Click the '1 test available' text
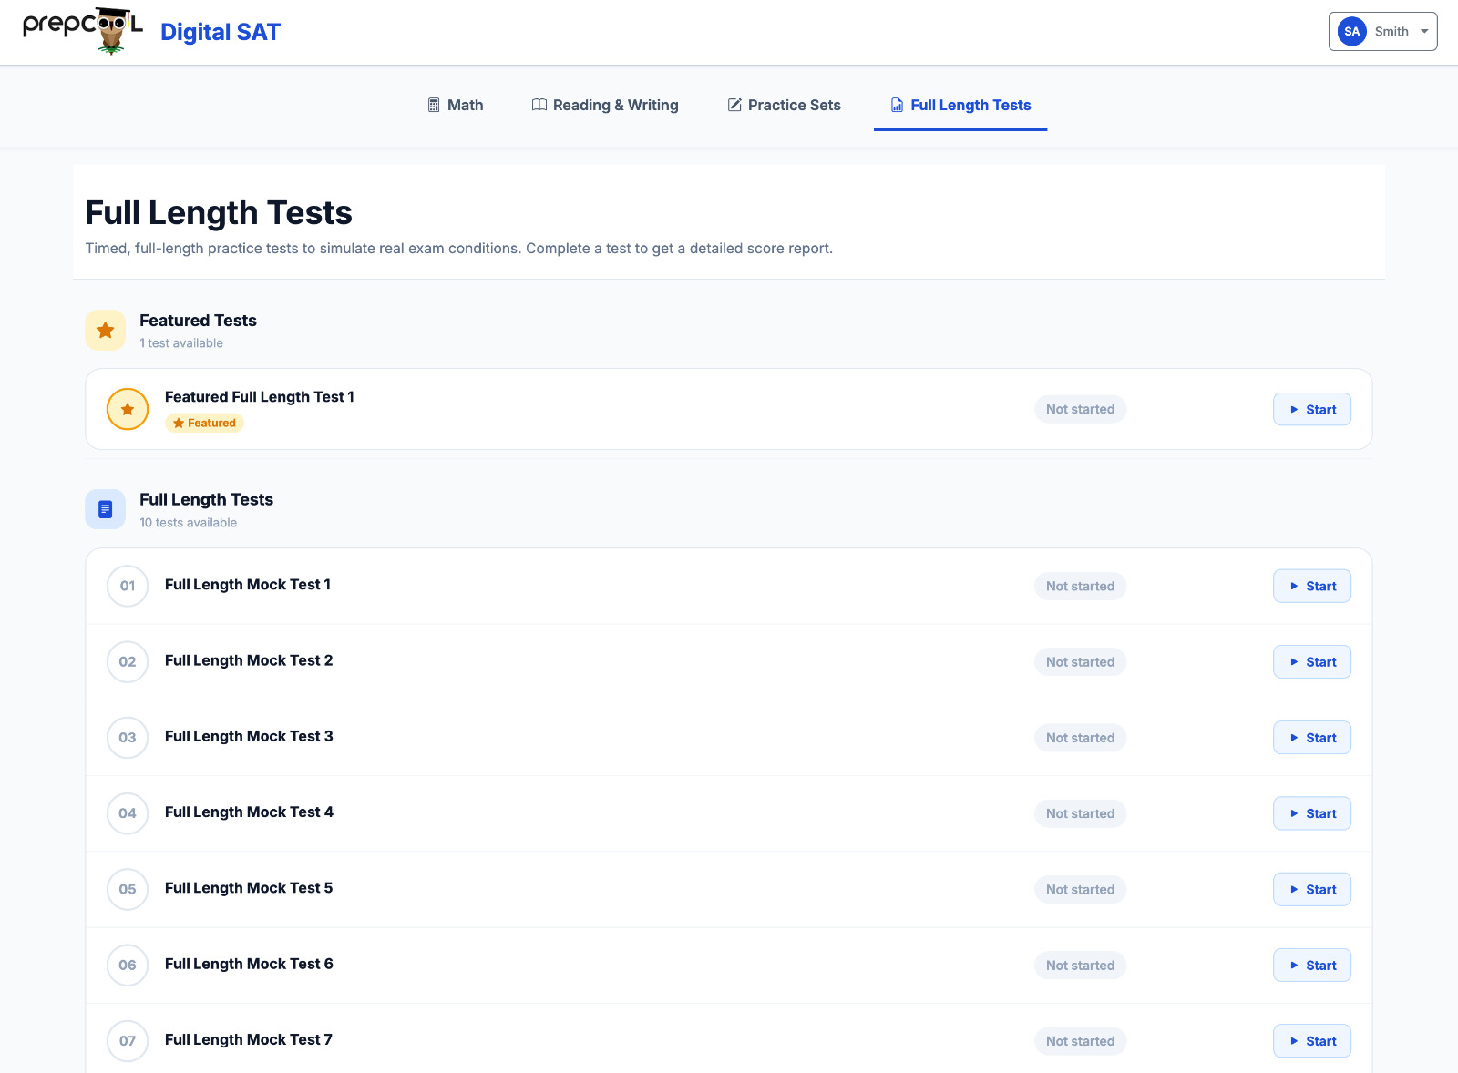The image size is (1458, 1073). click(181, 343)
